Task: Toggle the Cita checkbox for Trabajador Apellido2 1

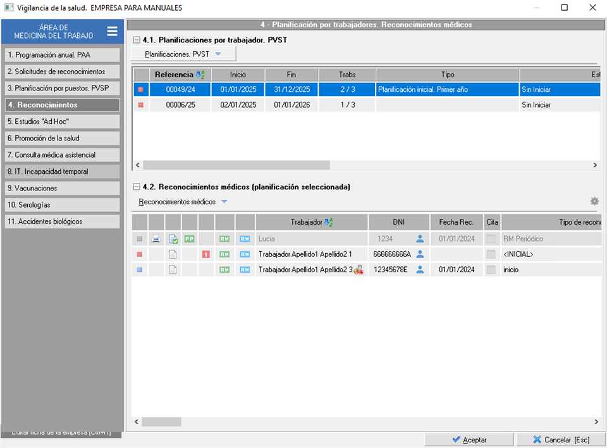Action: (x=491, y=254)
